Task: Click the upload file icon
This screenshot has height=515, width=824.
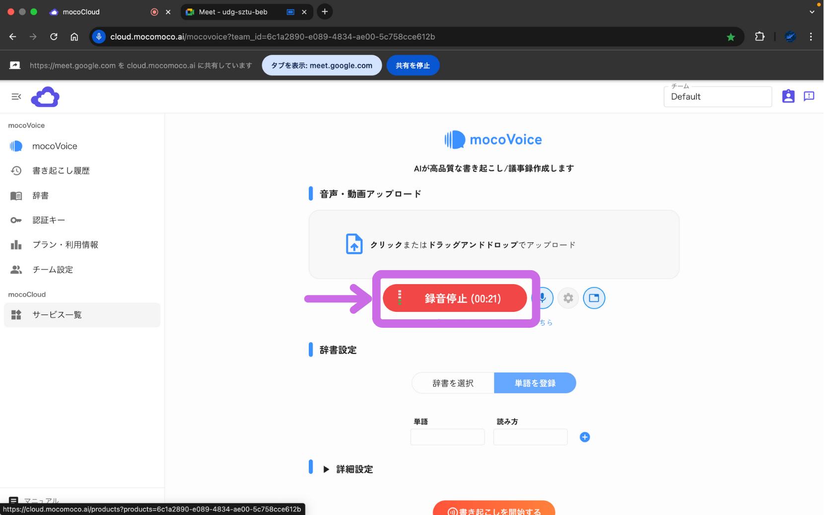Action: coord(354,244)
